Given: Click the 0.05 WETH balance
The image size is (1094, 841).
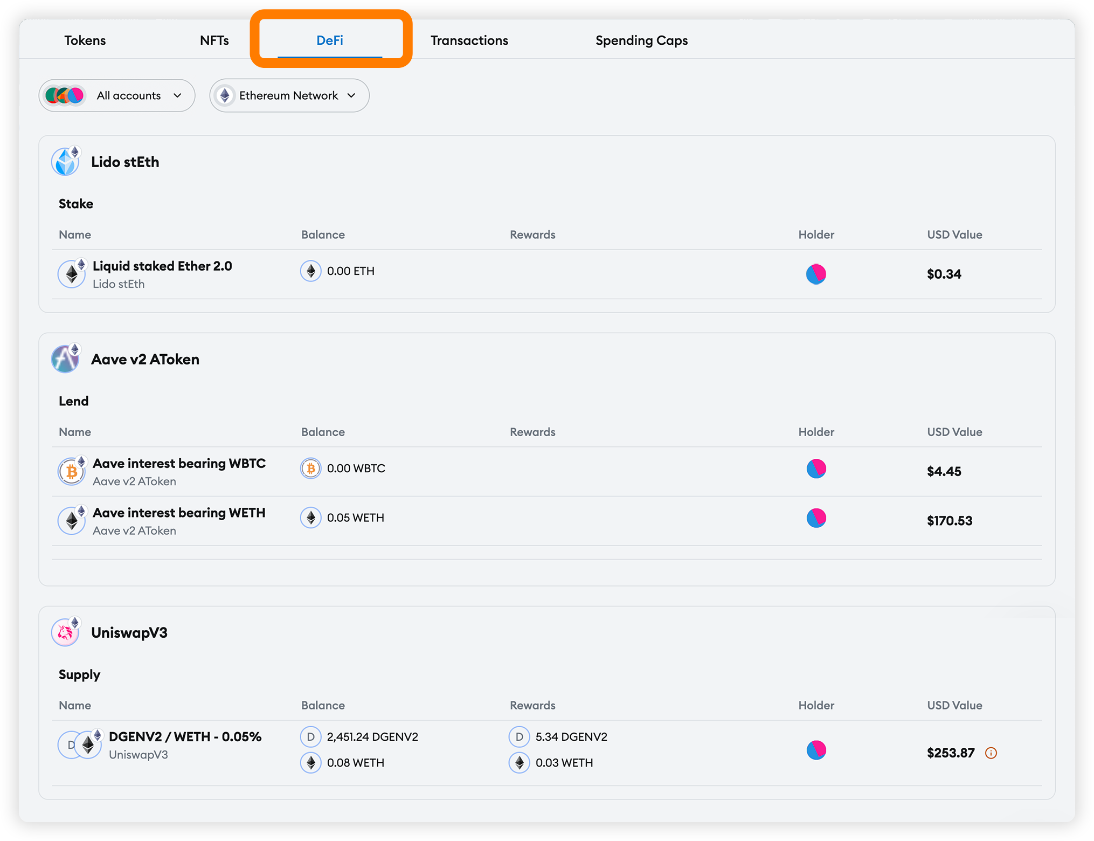Looking at the screenshot, I should coord(356,518).
